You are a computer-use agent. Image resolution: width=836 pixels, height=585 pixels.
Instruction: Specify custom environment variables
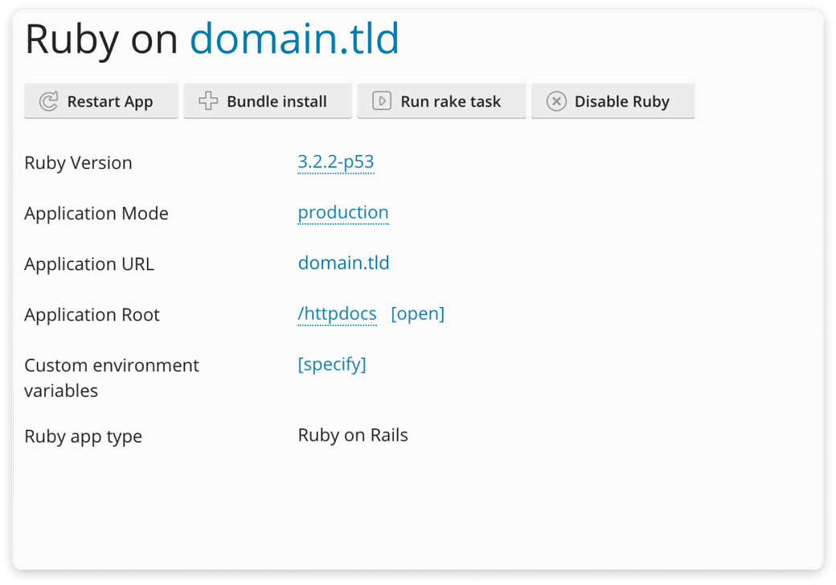pos(332,364)
